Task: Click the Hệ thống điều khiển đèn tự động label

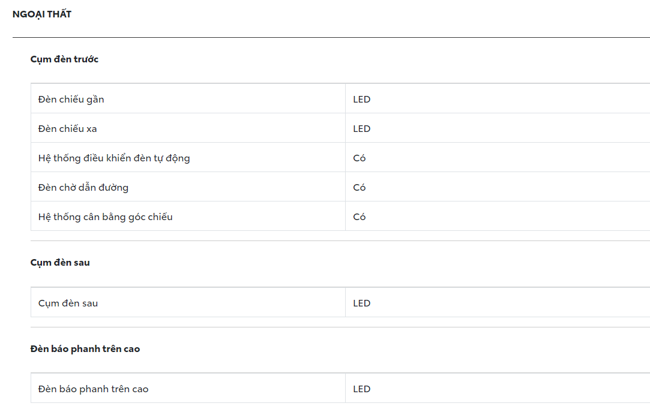Action: click(x=114, y=158)
